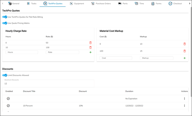Toggle Use Quote Pricing Matrix switch
Image resolution: width=192 pixels, height=116 pixels.
tap(5, 23)
